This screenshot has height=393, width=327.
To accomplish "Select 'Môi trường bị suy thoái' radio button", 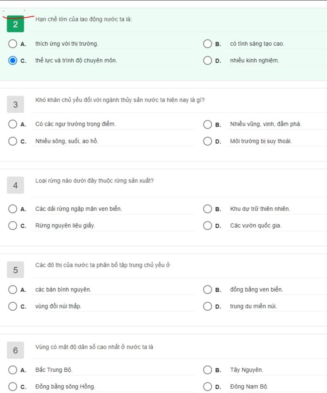I will (x=207, y=141).
